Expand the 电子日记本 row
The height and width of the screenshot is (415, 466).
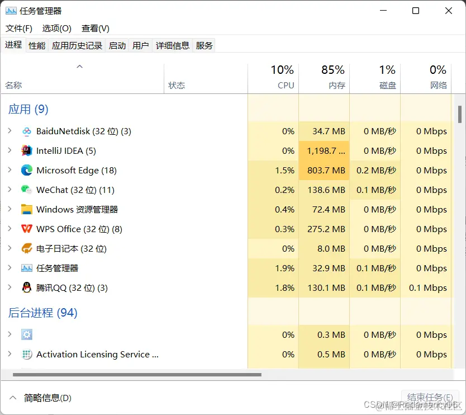pos(9,248)
